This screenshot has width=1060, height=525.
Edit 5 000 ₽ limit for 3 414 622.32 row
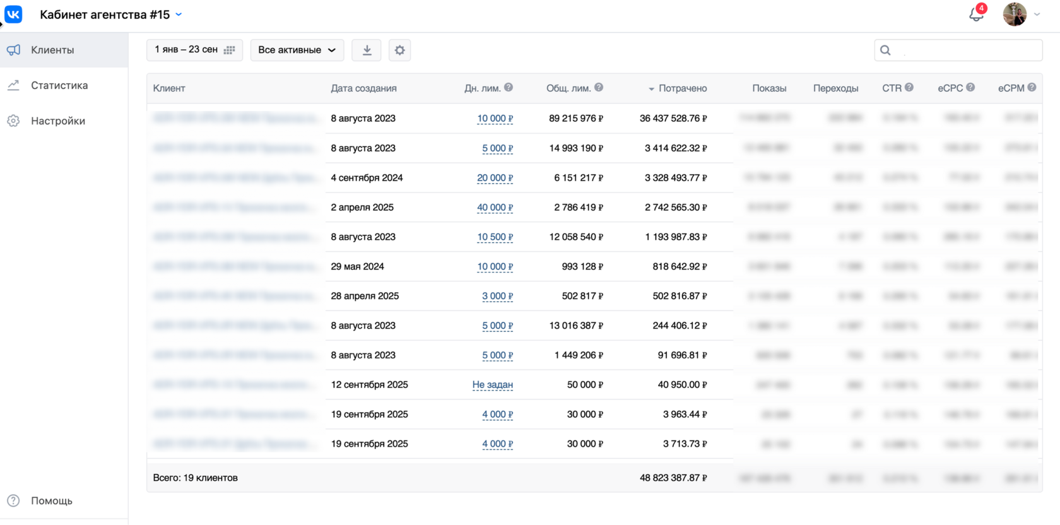tap(497, 148)
